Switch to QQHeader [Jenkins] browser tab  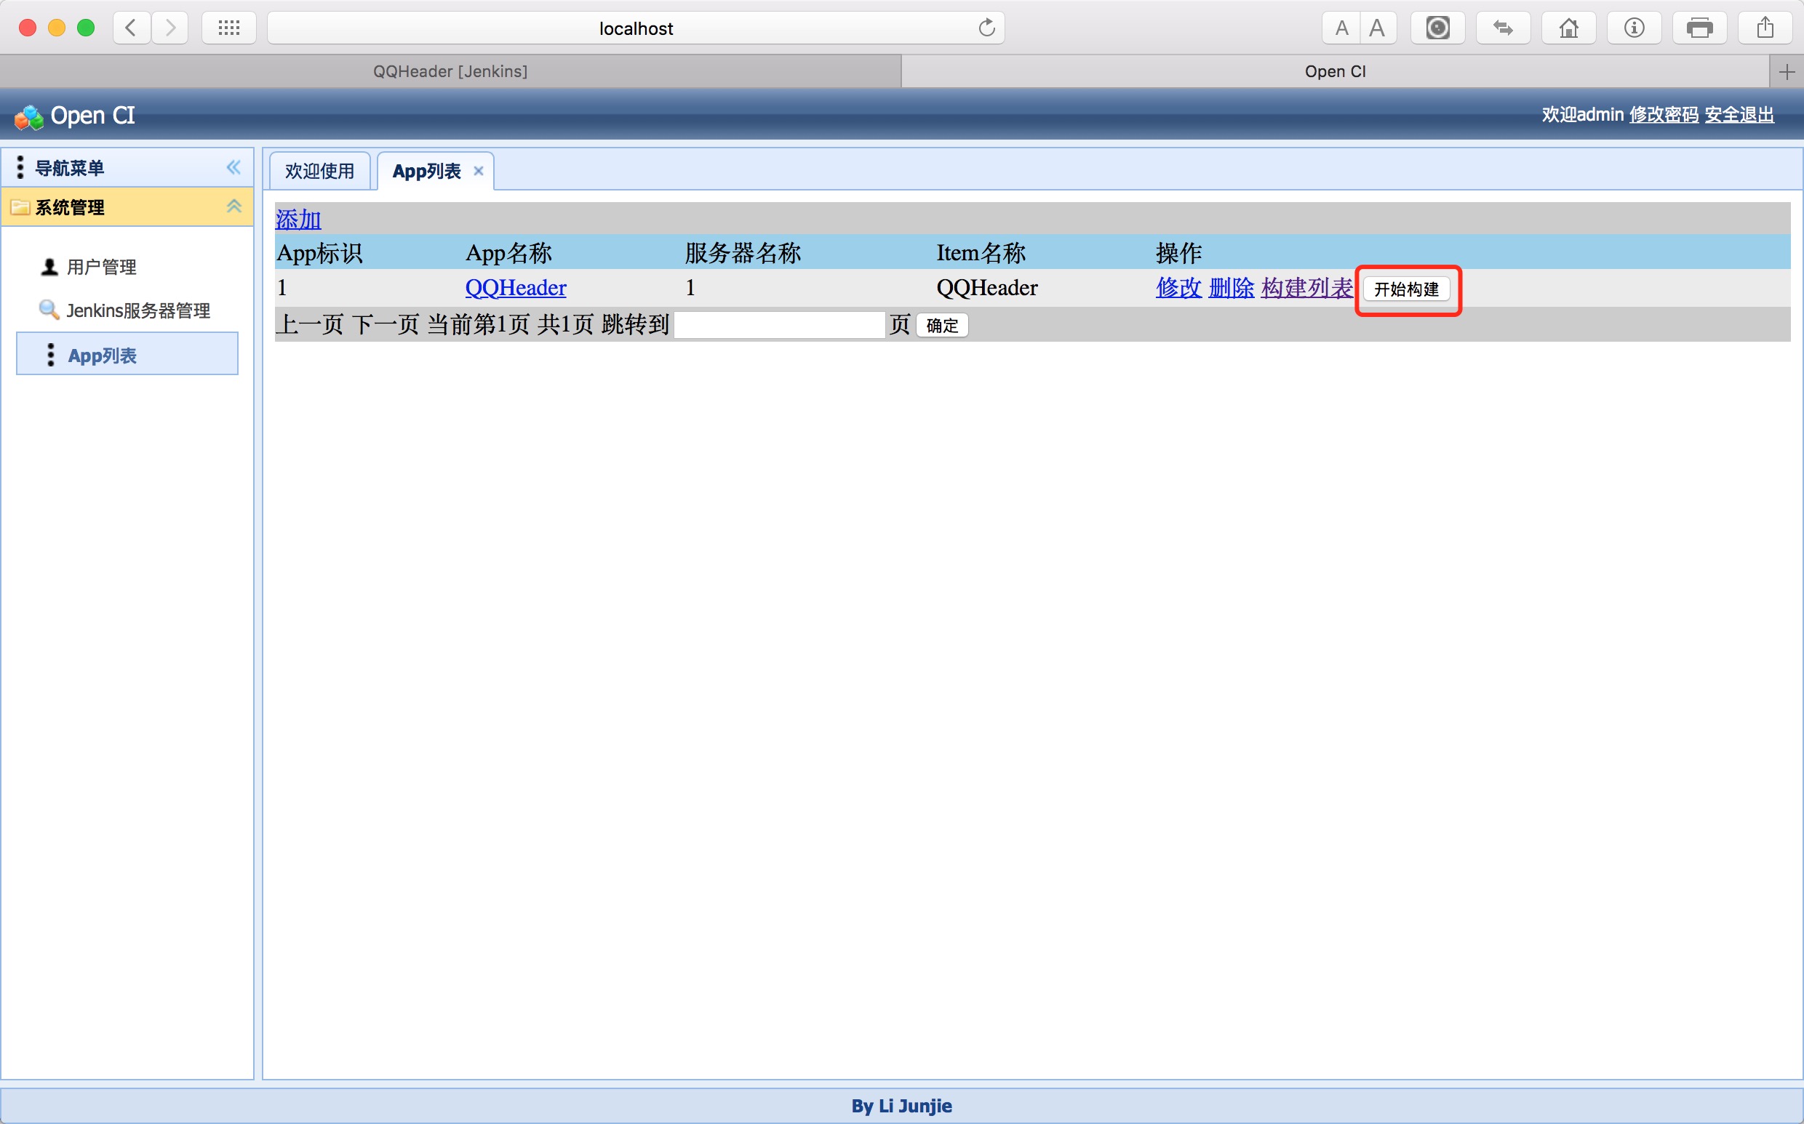point(450,71)
